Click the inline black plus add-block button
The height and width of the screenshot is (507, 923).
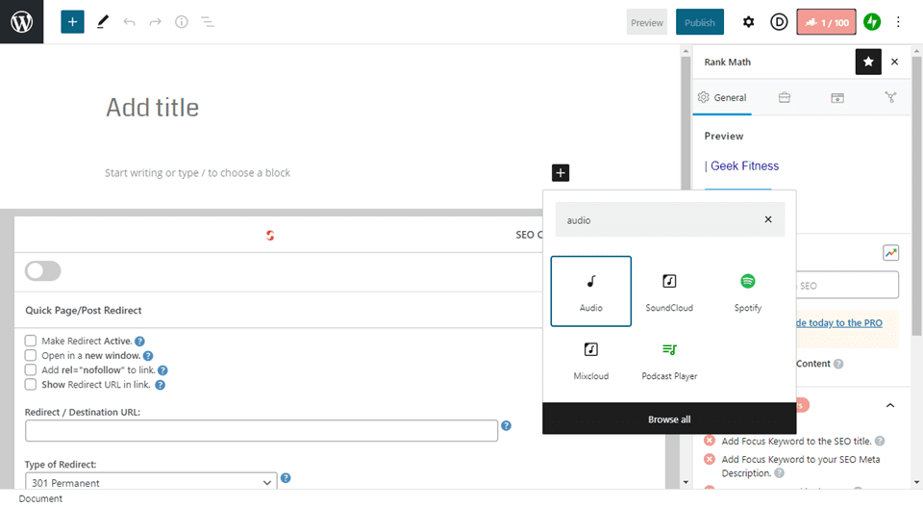tap(561, 172)
